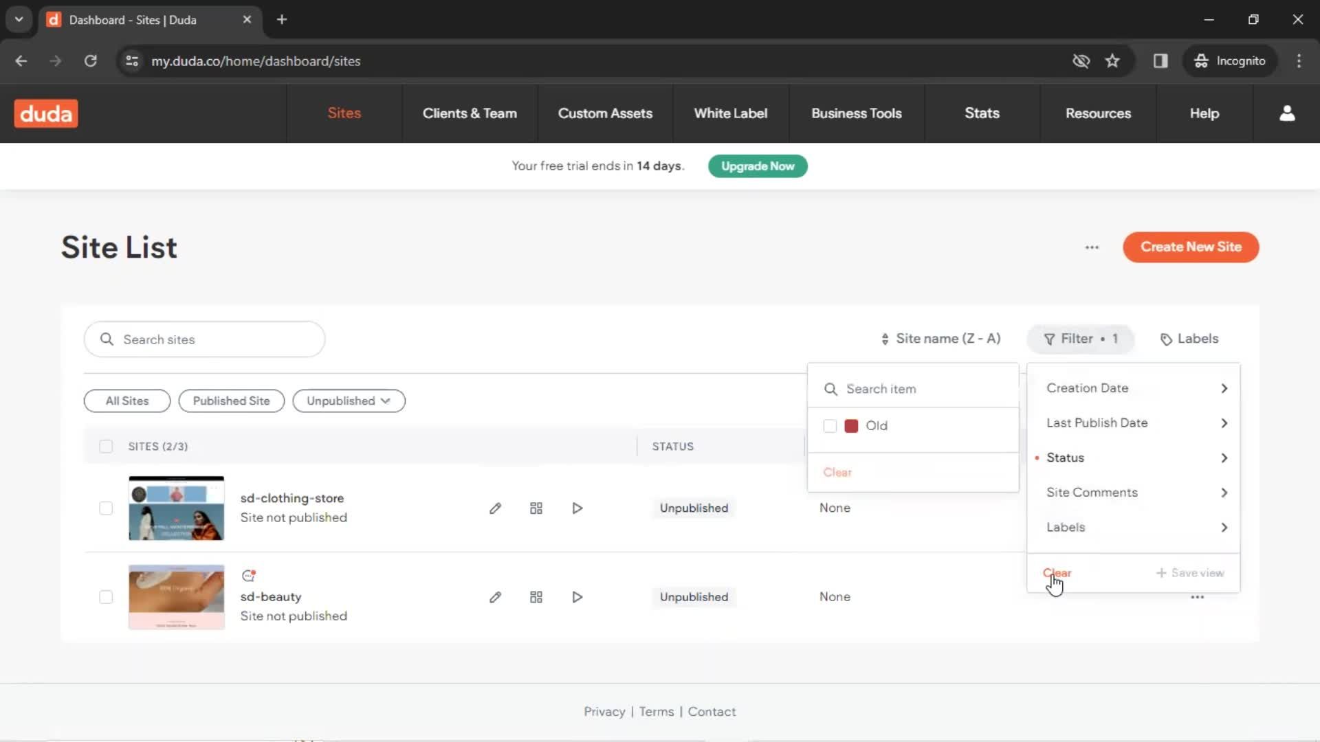Open Business Tools section
The height and width of the screenshot is (742, 1320).
[x=856, y=113]
